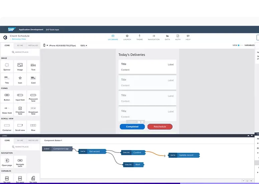Image resolution: width=259 pixels, height=184 pixels.
Task: Select the CORE tab in components panel
Action: point(7,45)
